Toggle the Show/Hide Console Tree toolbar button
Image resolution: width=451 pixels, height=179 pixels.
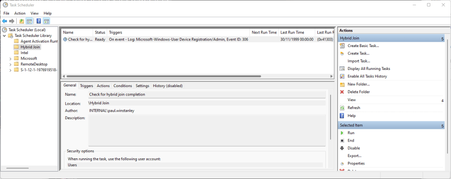click(x=30, y=21)
